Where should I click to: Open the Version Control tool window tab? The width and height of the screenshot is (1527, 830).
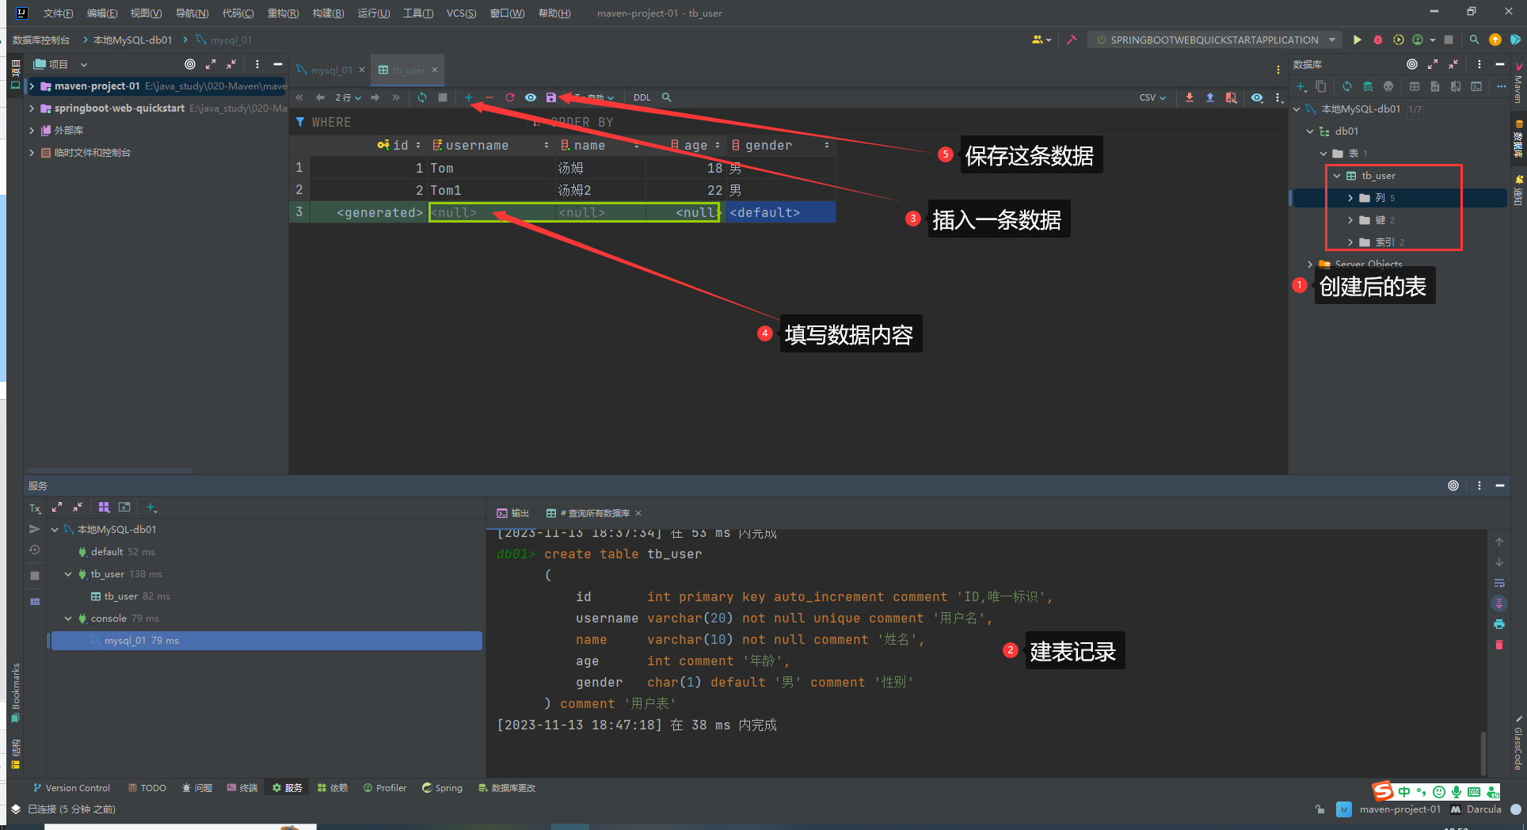71,788
